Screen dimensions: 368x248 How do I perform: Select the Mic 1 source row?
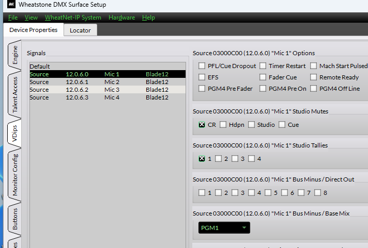click(x=108, y=74)
